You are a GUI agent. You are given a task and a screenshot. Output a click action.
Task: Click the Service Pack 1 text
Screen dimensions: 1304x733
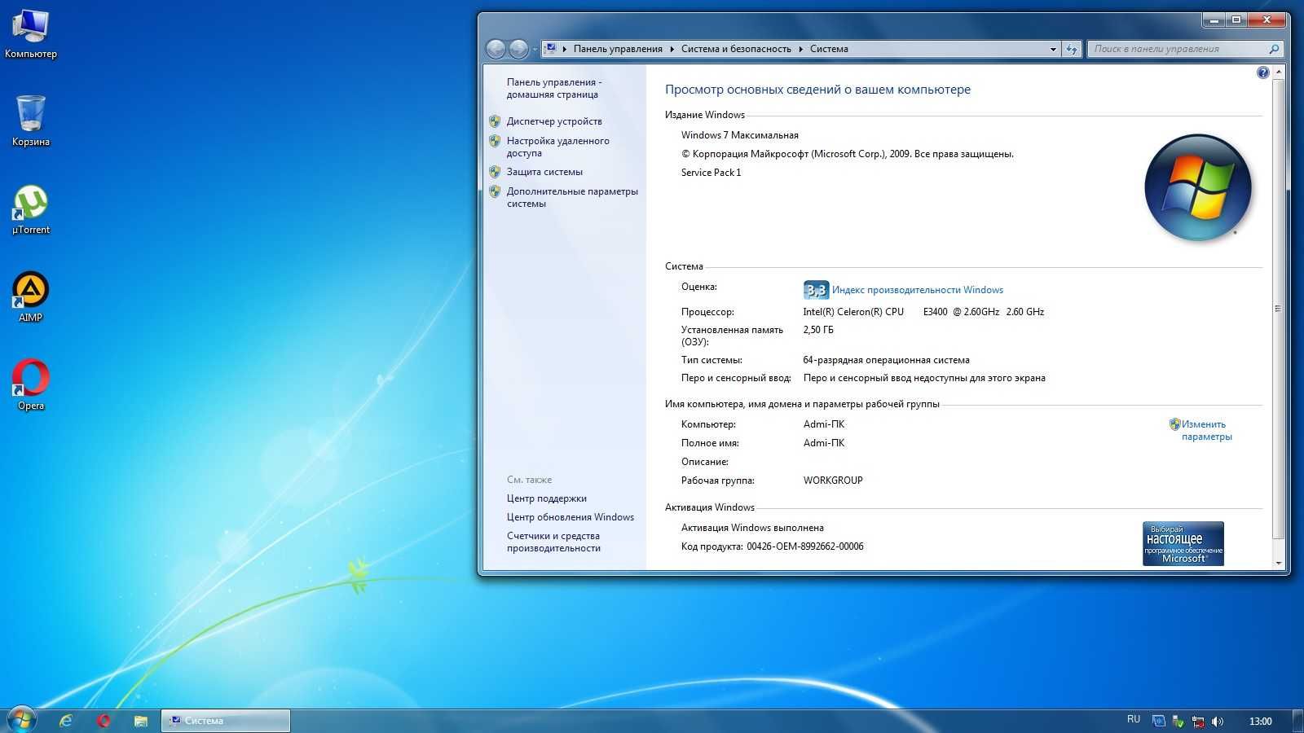pyautogui.click(x=711, y=173)
